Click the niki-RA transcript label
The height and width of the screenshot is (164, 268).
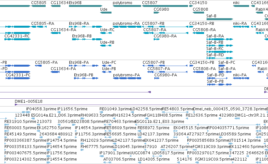(240, 23)
